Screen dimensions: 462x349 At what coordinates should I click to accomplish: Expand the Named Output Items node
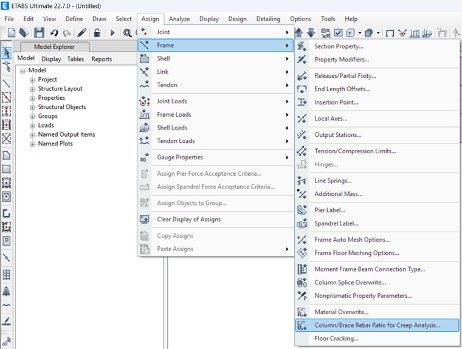point(32,135)
